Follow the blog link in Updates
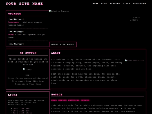Viewport: 152px width, 114px height. (x=11, y=35)
